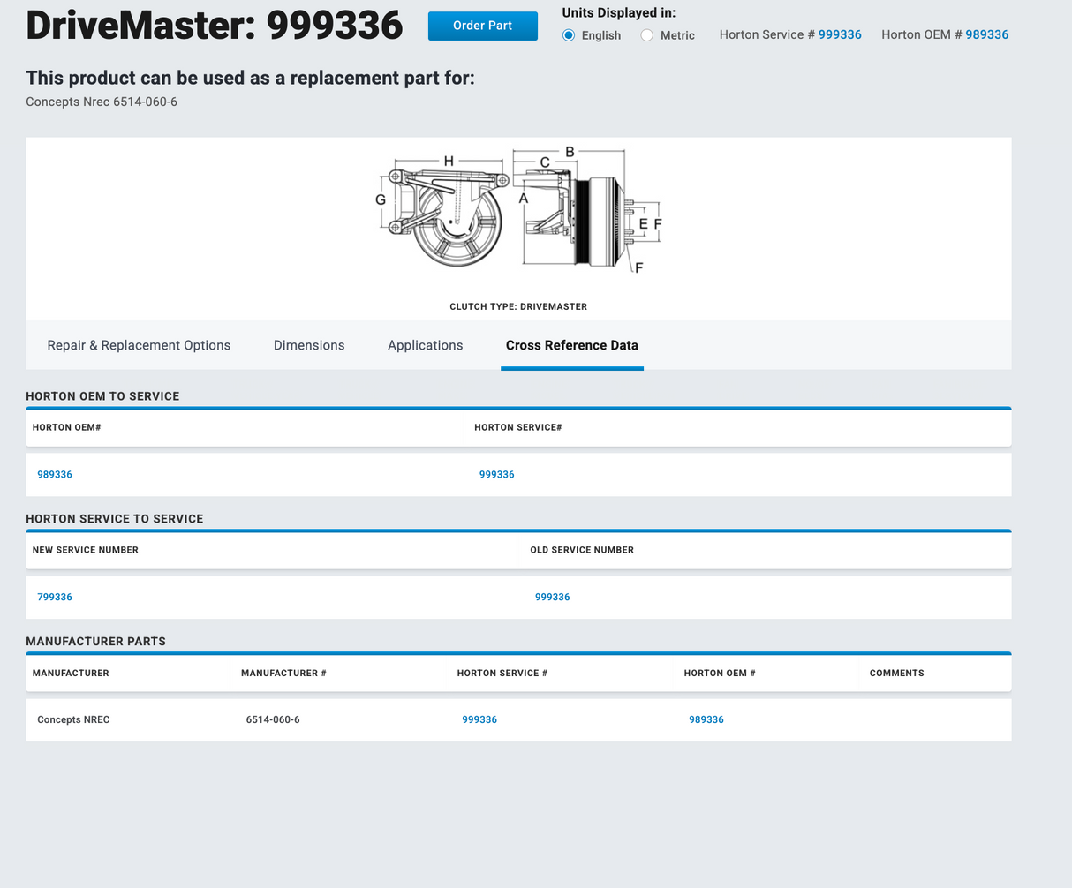Select the English units radio button
Viewport: 1072px width, 888px height.
pos(570,35)
